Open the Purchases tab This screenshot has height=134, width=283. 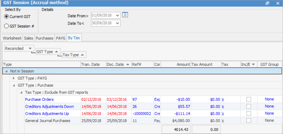coord(44,38)
